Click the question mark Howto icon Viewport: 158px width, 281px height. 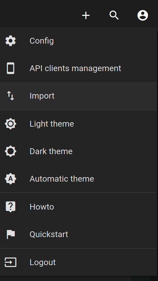tap(11, 207)
